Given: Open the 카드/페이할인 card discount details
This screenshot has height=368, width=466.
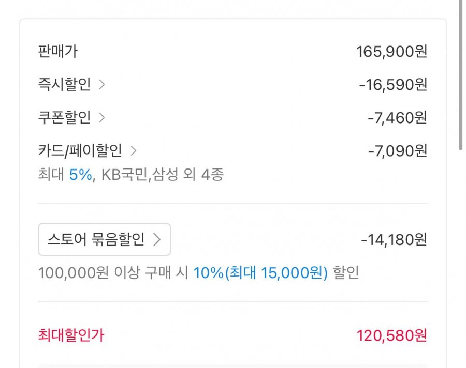Looking at the screenshot, I should (80, 151).
